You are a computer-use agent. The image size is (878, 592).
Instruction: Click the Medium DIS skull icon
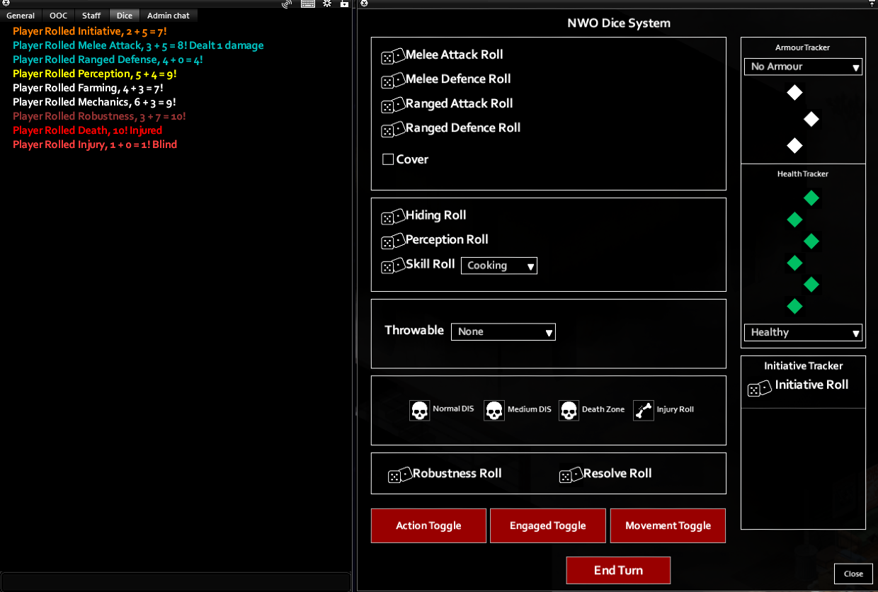pyautogui.click(x=494, y=411)
